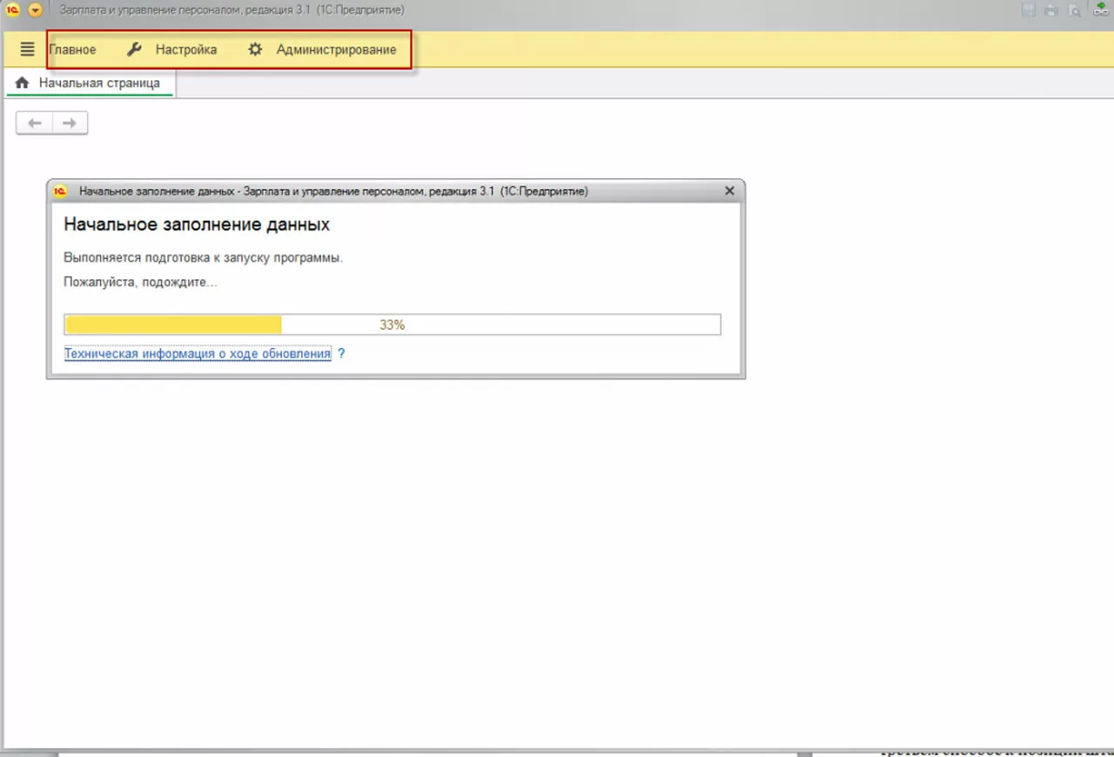1114x757 pixels.
Task: Click the heading Начальное заполнение данных
Action: tap(197, 224)
